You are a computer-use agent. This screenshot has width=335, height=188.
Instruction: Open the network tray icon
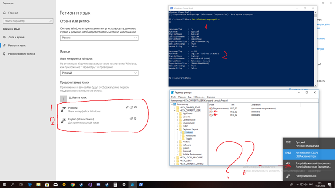click(x=301, y=185)
